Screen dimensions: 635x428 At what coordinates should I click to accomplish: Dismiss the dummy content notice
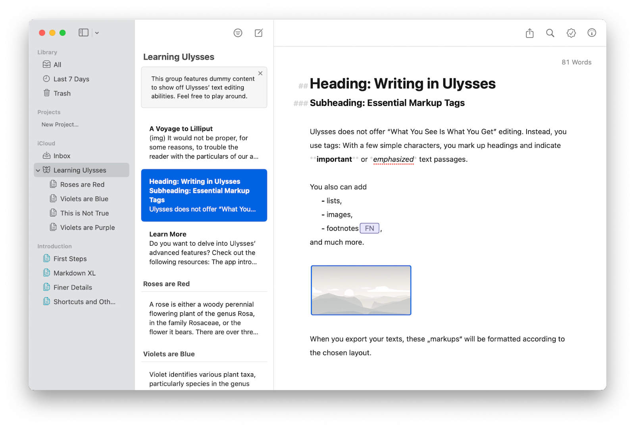(x=260, y=73)
